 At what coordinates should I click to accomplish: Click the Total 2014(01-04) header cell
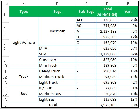click(107, 11)
